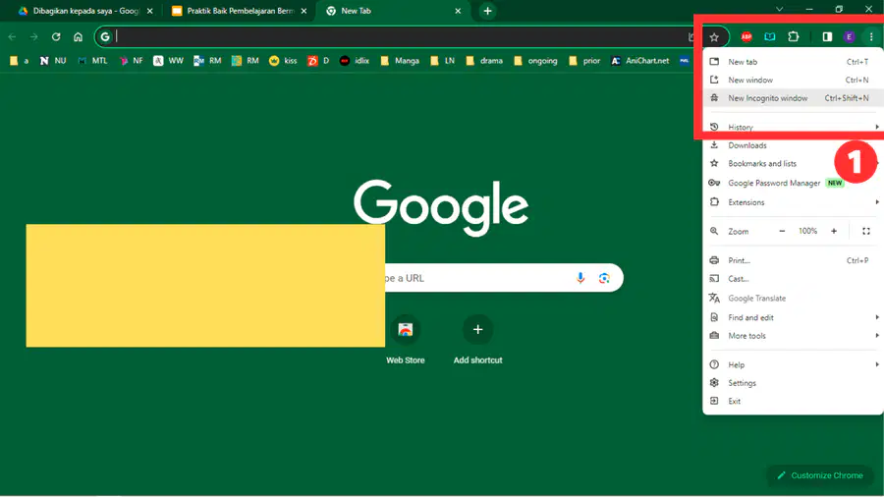Open the NU Notion bookmark
The image size is (884, 497).
[x=52, y=61]
